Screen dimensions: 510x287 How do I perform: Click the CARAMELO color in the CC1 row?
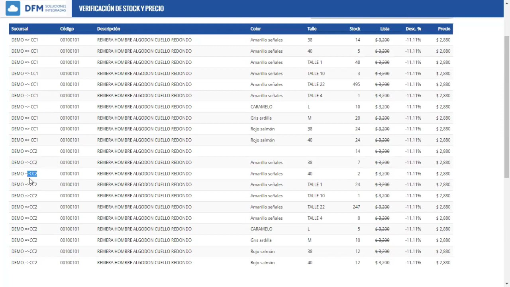261,107
